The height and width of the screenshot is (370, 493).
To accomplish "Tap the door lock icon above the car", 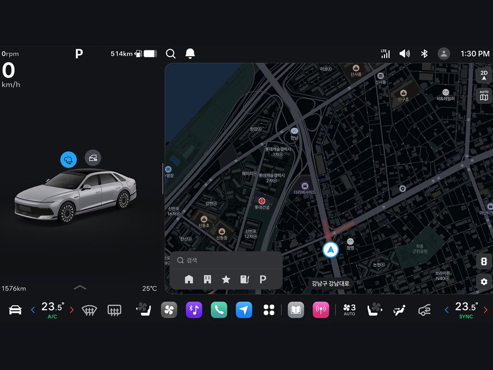I will pos(93,158).
